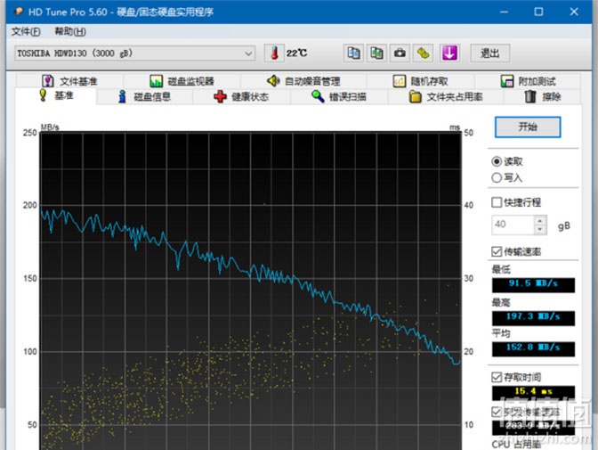Click the benchmark transfer rate graph

251,290
